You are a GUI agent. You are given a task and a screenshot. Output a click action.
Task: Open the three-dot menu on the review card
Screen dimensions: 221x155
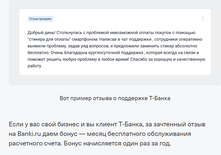[x=203, y=19]
